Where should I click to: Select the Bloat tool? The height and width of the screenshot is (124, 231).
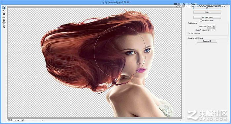4,17
